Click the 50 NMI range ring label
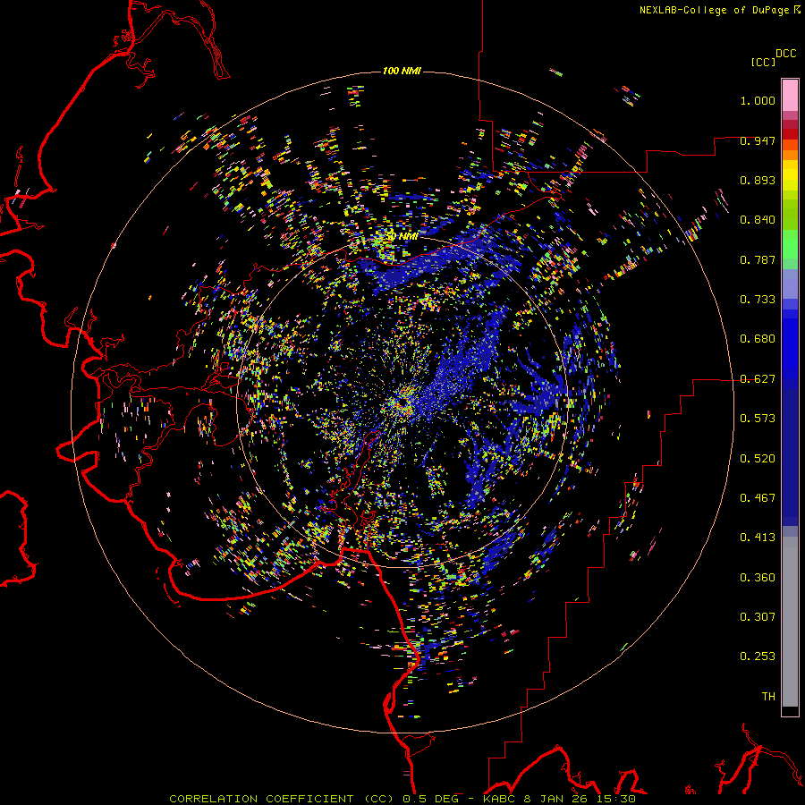Screen dimensions: 805x805 tap(403, 237)
